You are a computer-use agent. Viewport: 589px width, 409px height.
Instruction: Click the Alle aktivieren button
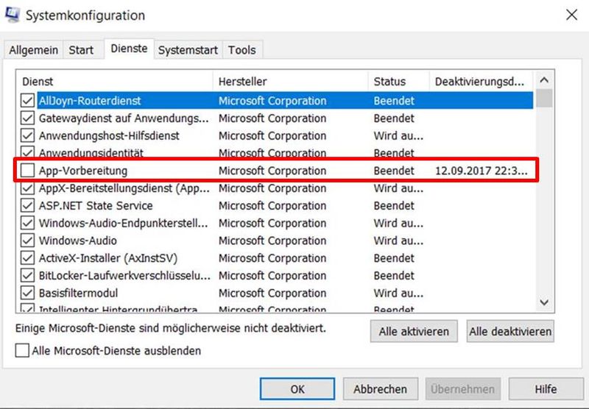click(414, 332)
